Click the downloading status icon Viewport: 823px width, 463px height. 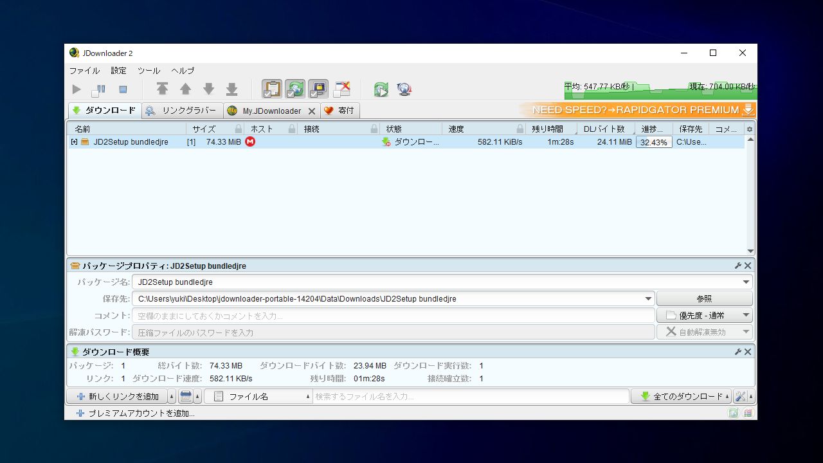[x=386, y=141]
